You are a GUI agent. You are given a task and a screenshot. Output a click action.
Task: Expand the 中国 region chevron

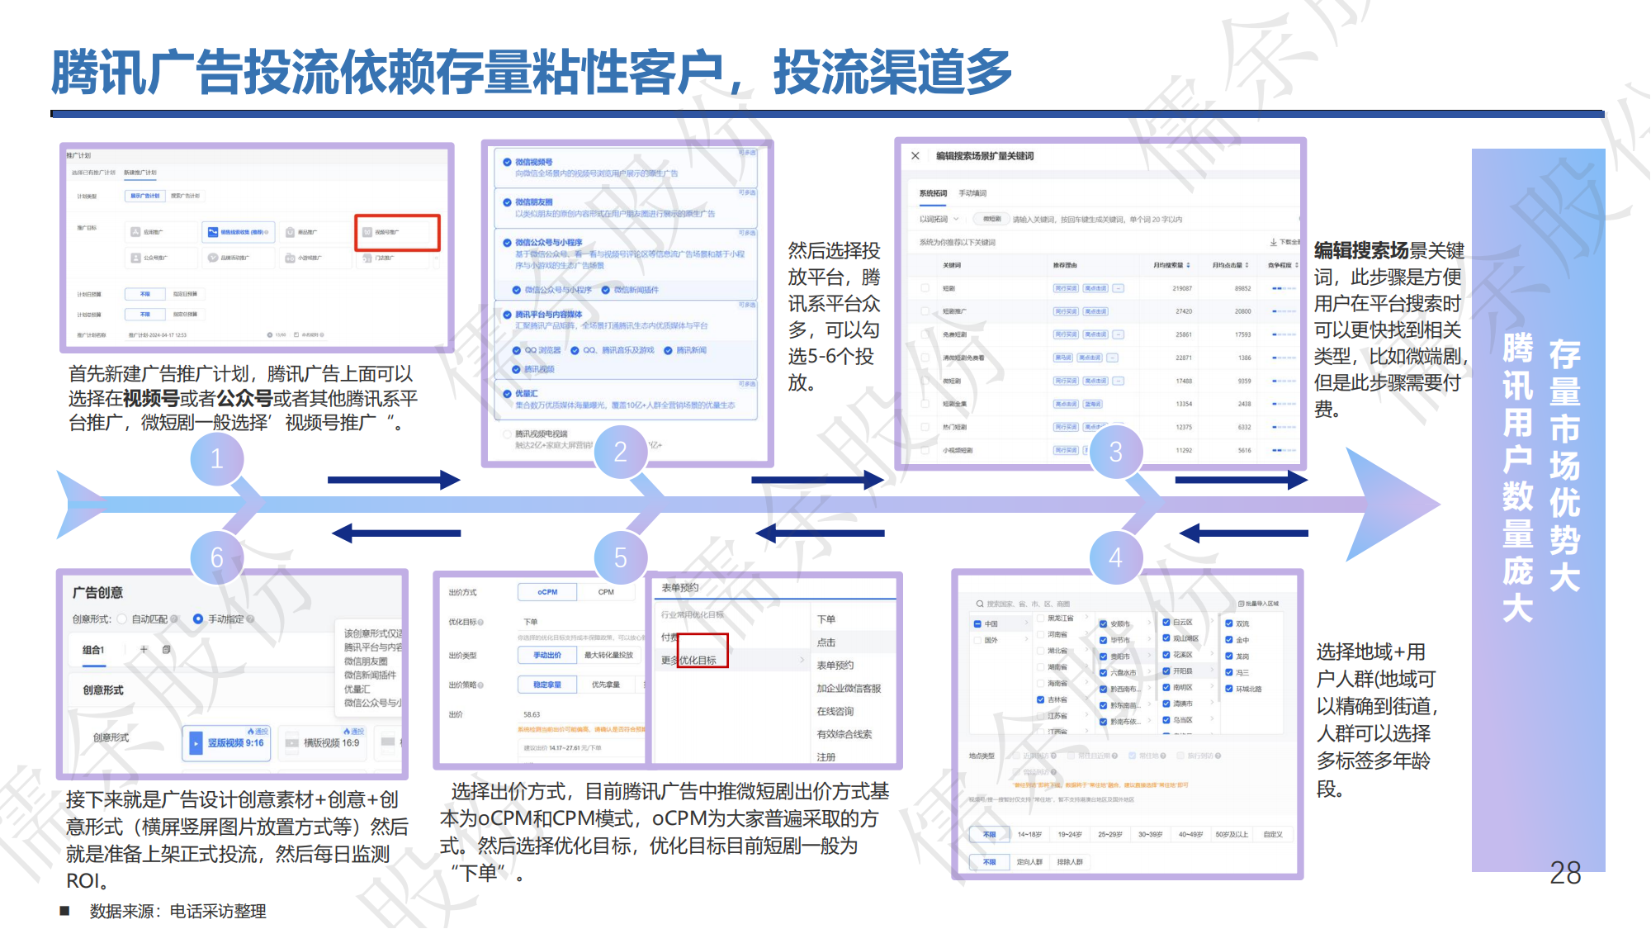coord(1026,623)
